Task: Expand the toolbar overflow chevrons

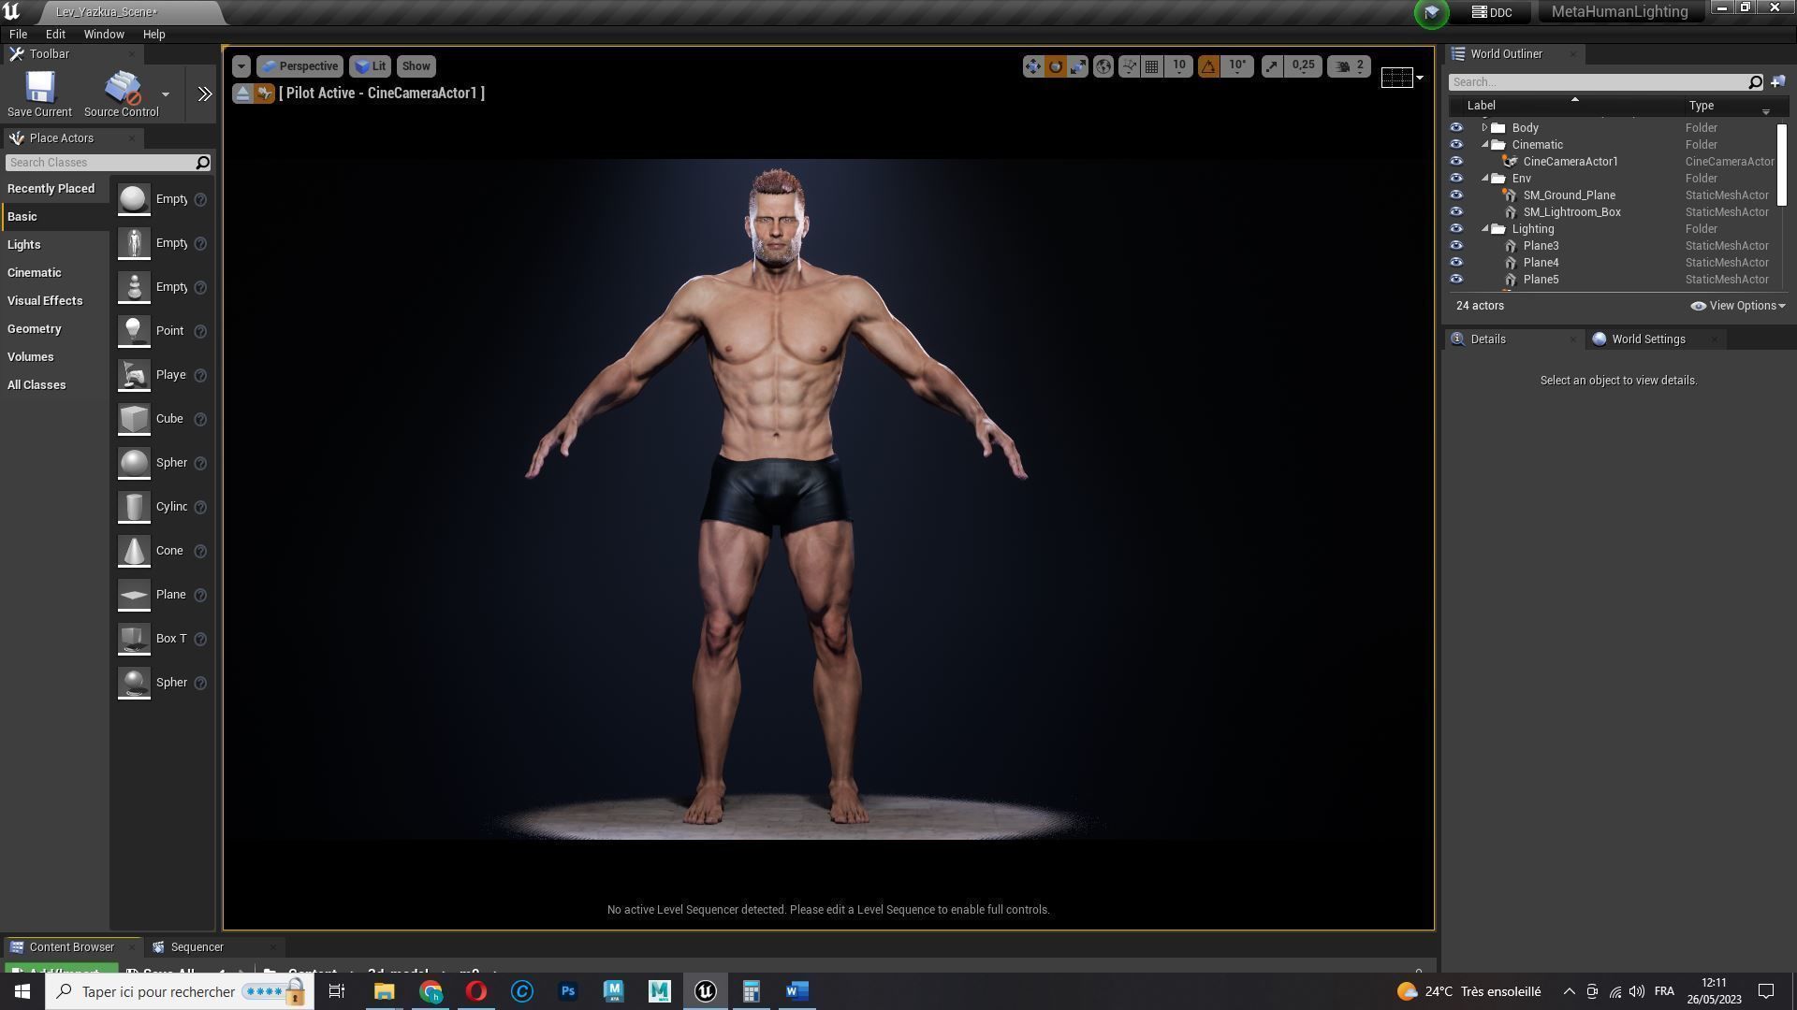Action: [205, 94]
